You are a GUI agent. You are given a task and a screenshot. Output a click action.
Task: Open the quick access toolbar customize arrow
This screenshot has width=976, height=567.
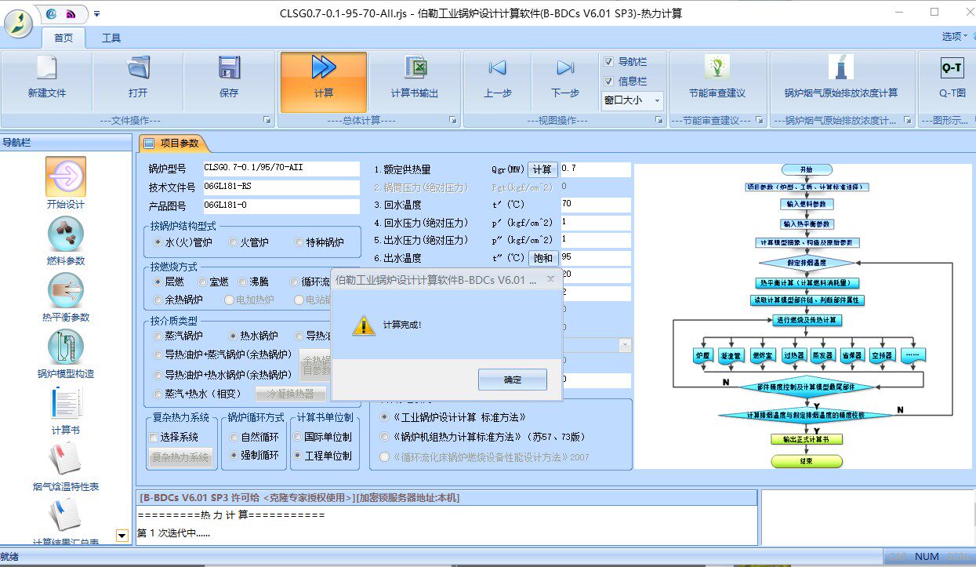click(x=96, y=13)
